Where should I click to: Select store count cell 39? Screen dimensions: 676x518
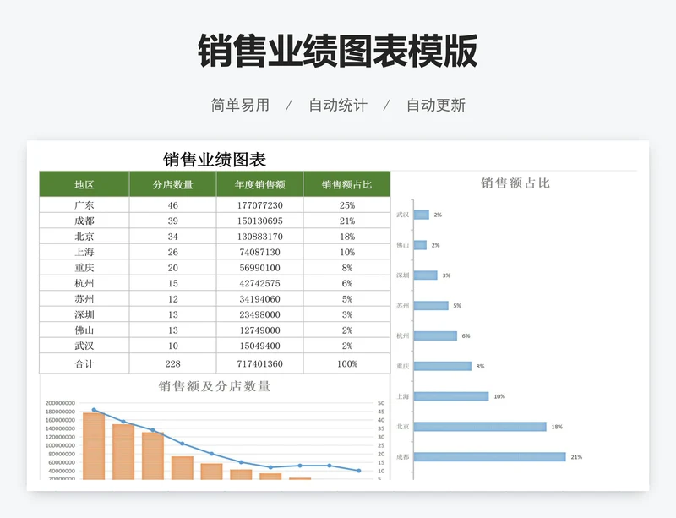[x=172, y=221]
